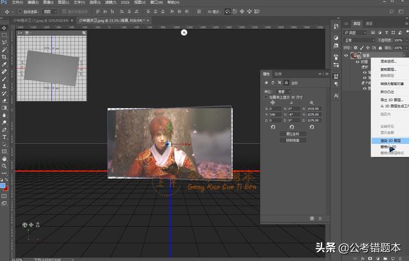Image resolution: width=409 pixels, height=261 pixels.
Task: Click the 移到地面 button in Properties
Action: coord(293,141)
